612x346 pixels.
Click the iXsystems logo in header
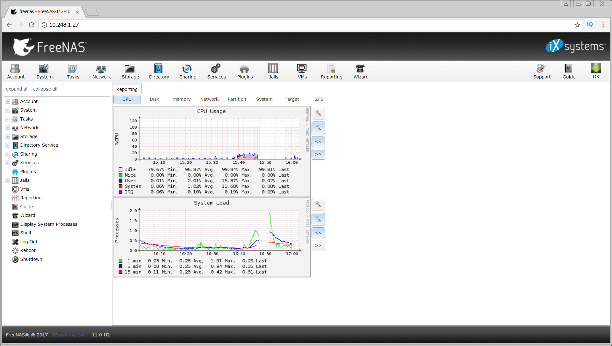click(x=575, y=46)
